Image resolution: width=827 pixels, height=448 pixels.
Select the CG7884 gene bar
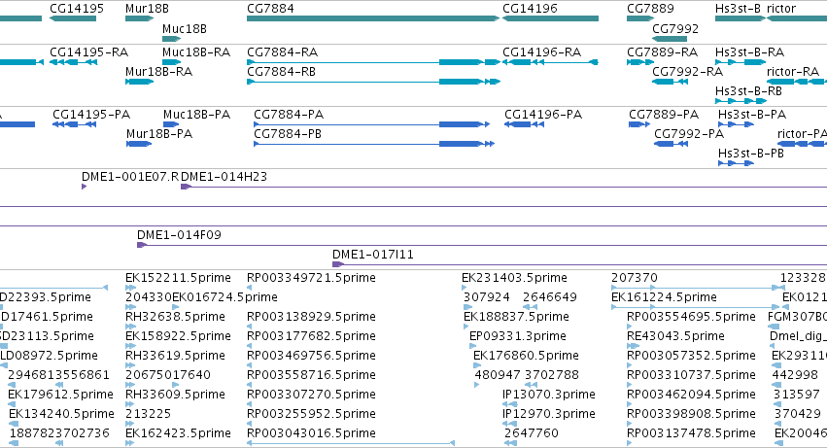point(373,19)
